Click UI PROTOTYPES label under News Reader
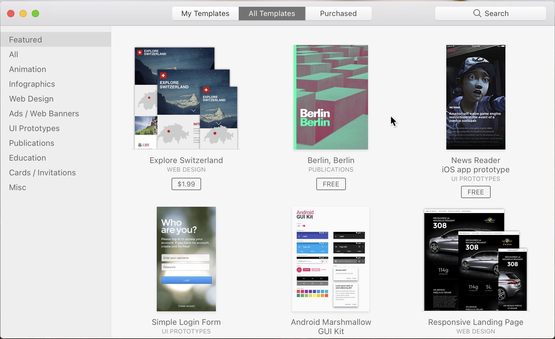 pos(476,179)
